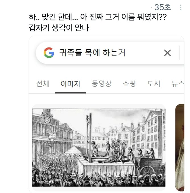The image size is (190, 193).
Task: Go to the 쇼핑 tab
Action: tap(129, 84)
